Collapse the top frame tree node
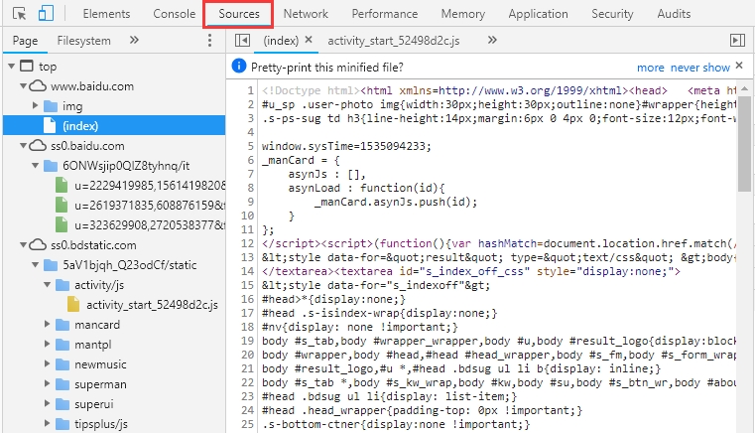755x433 pixels. click(x=11, y=67)
